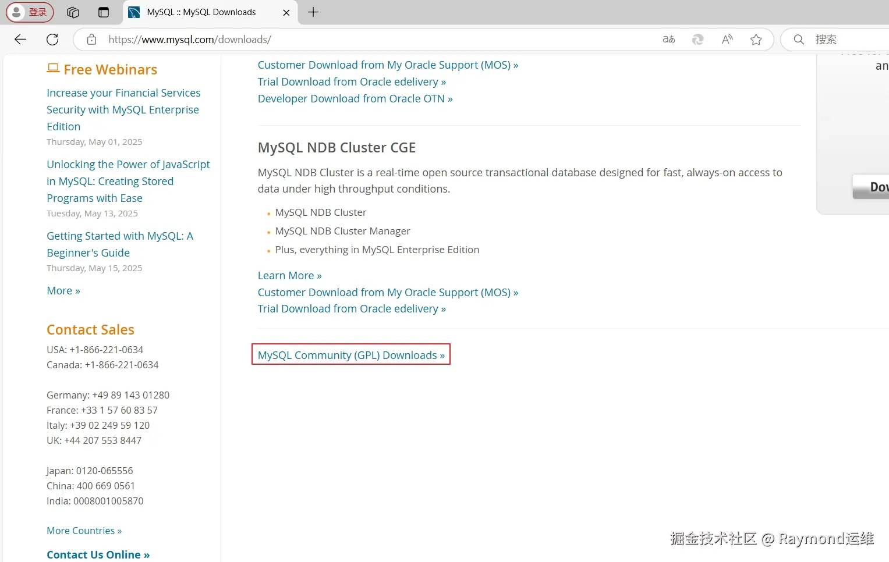Open MySQL Community (GPL) Downloads link
This screenshot has height=562, width=889.
point(351,355)
